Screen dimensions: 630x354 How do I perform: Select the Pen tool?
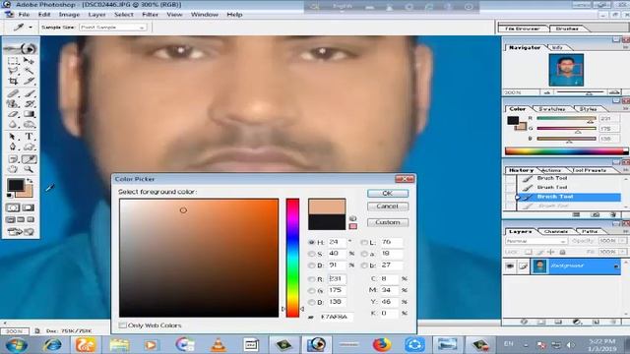point(13,147)
